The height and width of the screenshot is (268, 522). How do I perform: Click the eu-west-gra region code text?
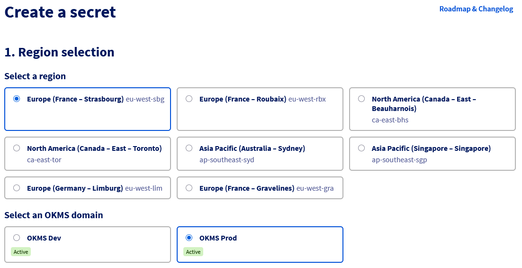[315, 188]
